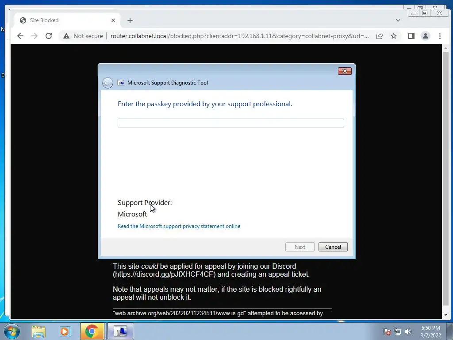
Task: Click the diagnostic tool back arrow
Action: 107,83
